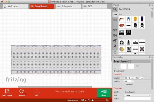Increase the rotation stepper value
154x102 pixels.
tap(132, 80)
